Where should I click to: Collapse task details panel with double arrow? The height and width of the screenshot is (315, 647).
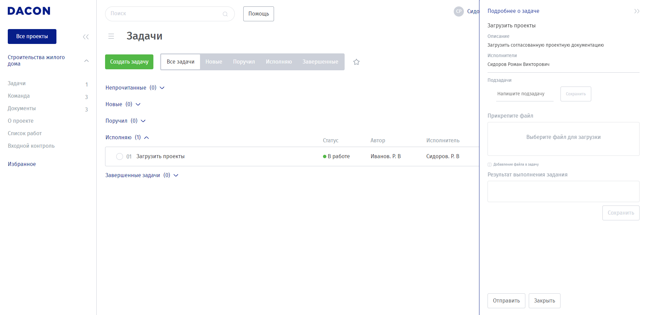click(637, 11)
